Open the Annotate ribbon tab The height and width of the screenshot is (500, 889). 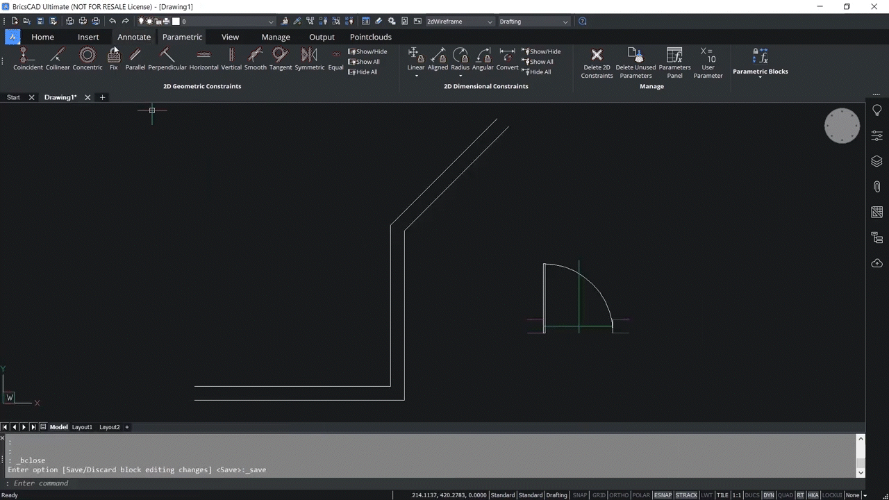[x=134, y=37]
